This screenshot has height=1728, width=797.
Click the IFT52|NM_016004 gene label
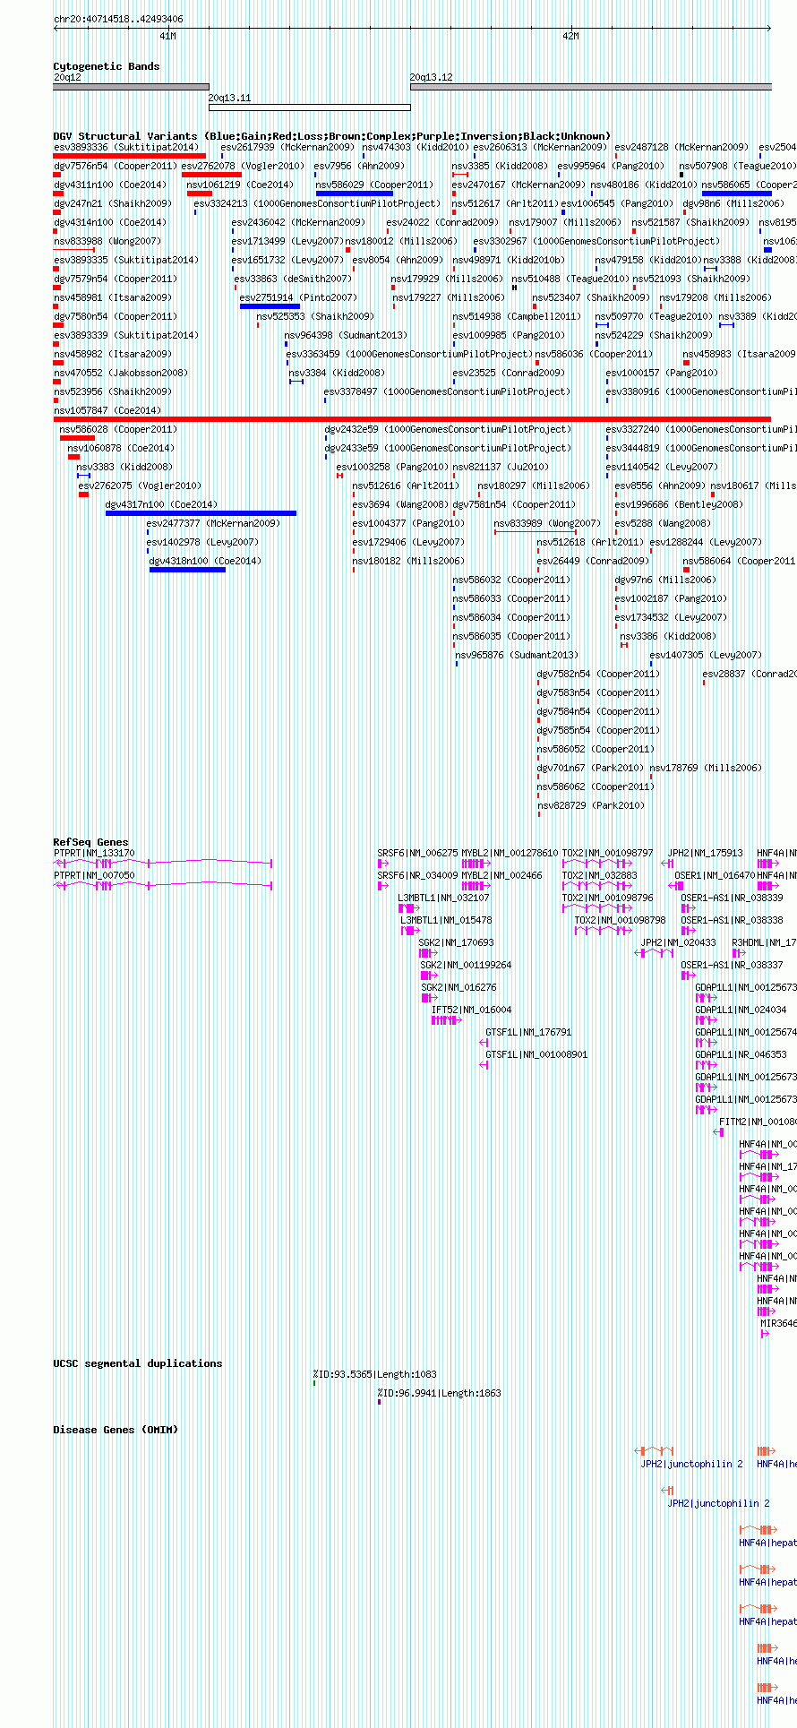pyautogui.click(x=472, y=1010)
